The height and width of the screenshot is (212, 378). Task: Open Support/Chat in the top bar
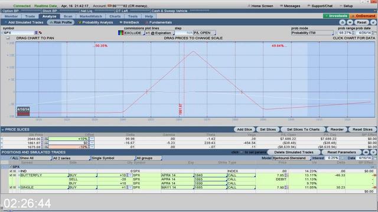pyautogui.click(x=320, y=6)
